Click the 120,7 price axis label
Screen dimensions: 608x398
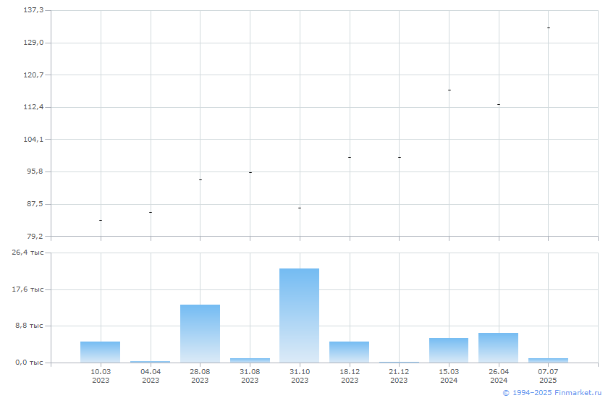[34, 75]
